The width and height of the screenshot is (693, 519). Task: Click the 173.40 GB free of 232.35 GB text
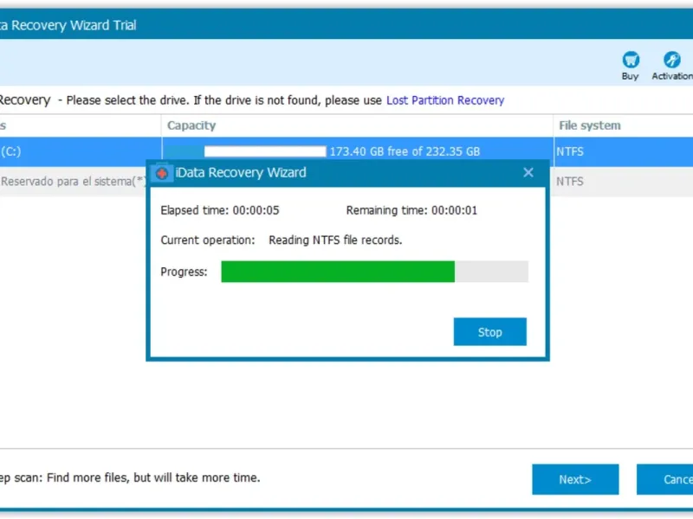click(405, 151)
